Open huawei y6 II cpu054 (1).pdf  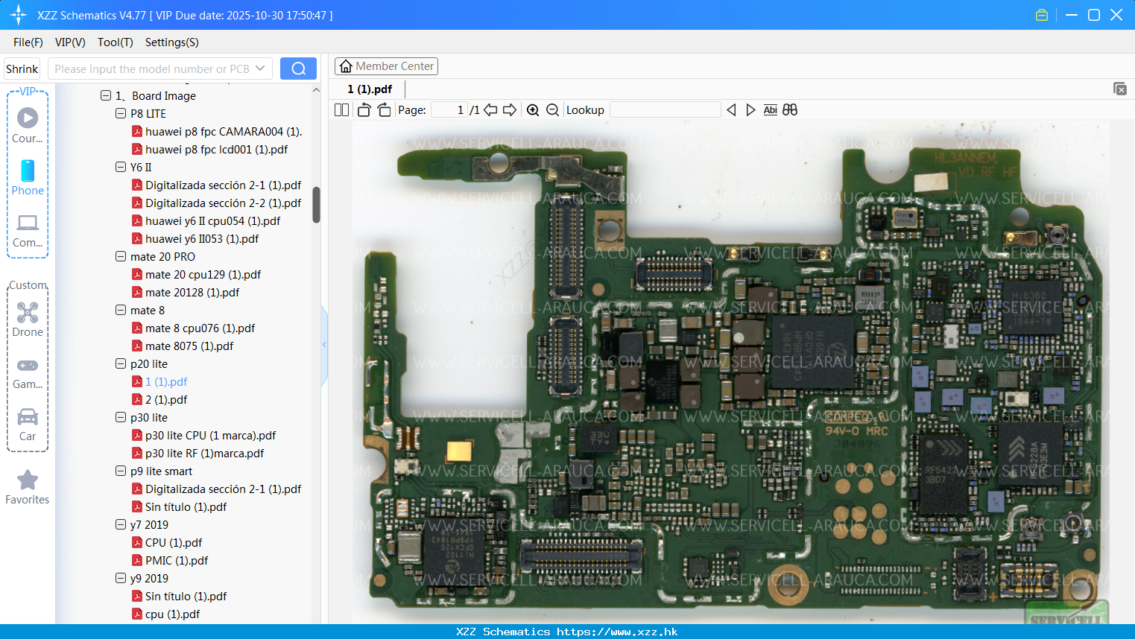point(212,220)
